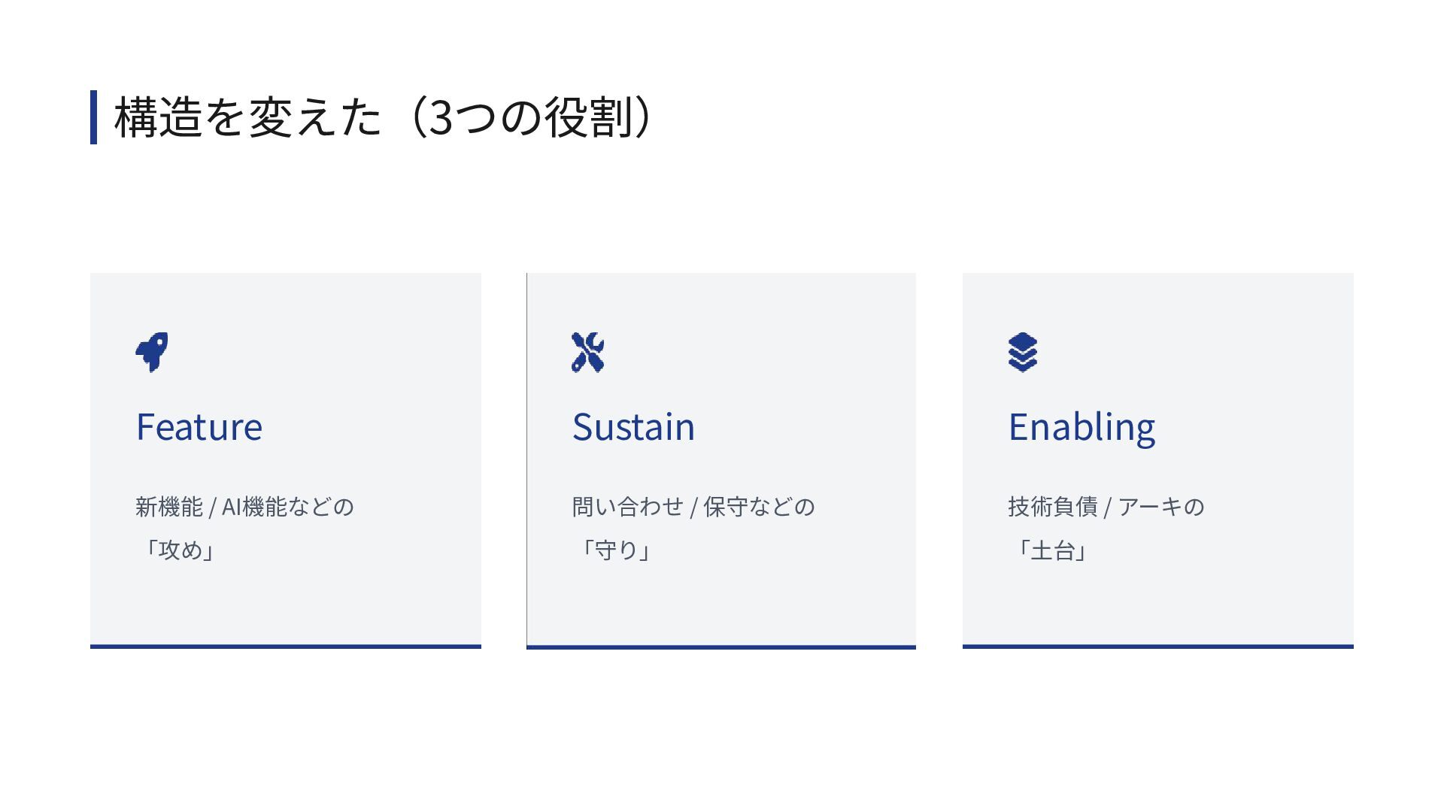Click the rocket icon in the Feature card
Image resolution: width=1444 pixels, height=812 pixels.
click(x=152, y=352)
